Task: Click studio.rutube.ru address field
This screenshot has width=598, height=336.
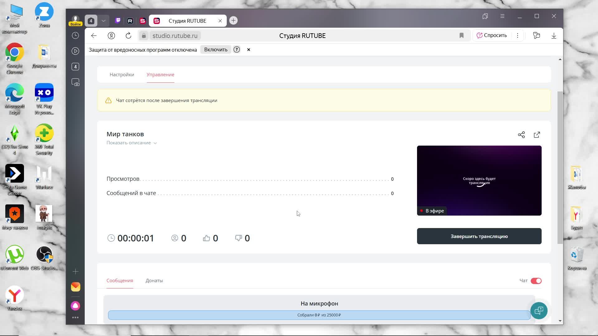Action: point(175,36)
